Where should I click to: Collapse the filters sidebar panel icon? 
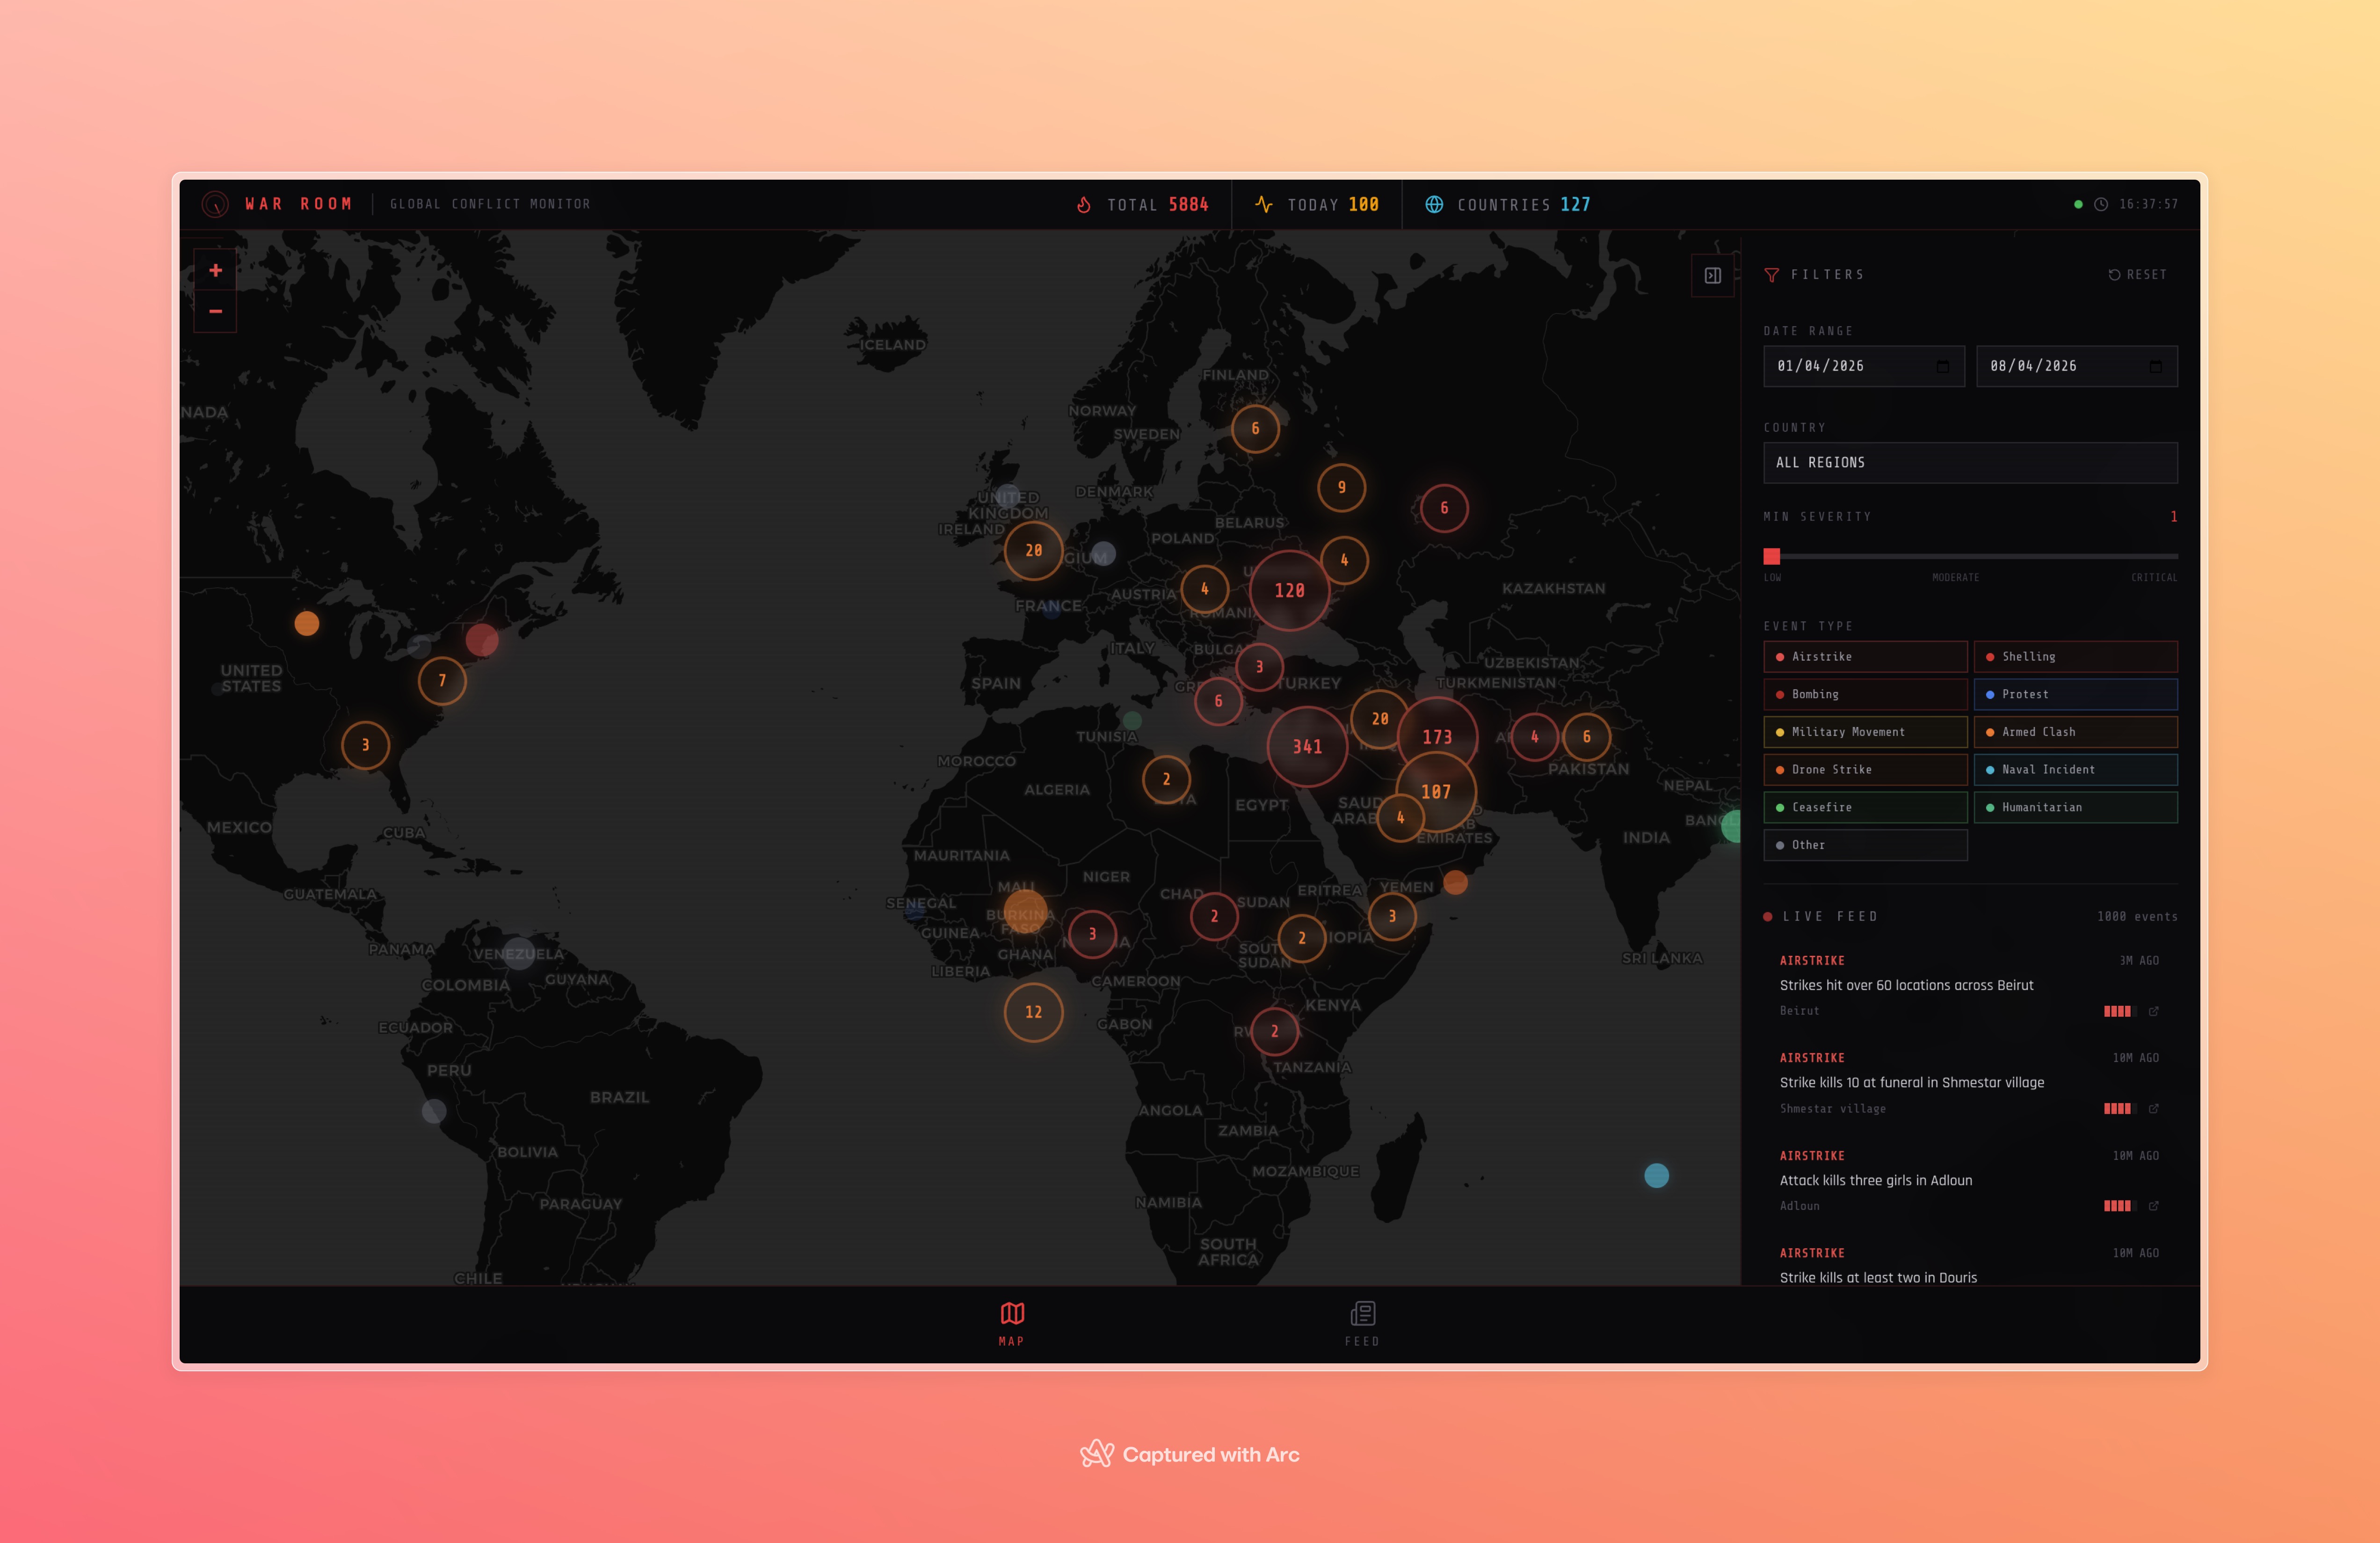click(1712, 275)
